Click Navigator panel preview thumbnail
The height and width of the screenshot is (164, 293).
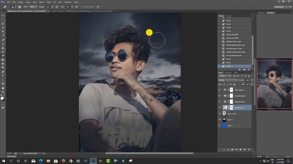coord(274,84)
